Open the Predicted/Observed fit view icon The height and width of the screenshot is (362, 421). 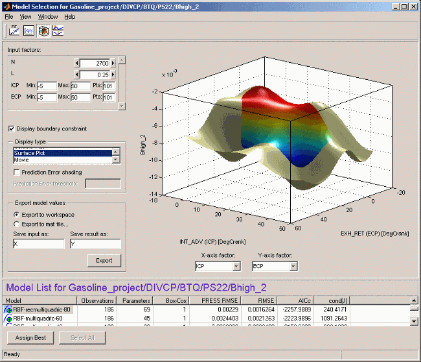click(15, 30)
